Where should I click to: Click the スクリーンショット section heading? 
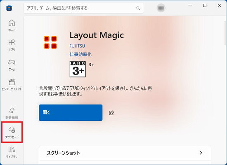64,153
